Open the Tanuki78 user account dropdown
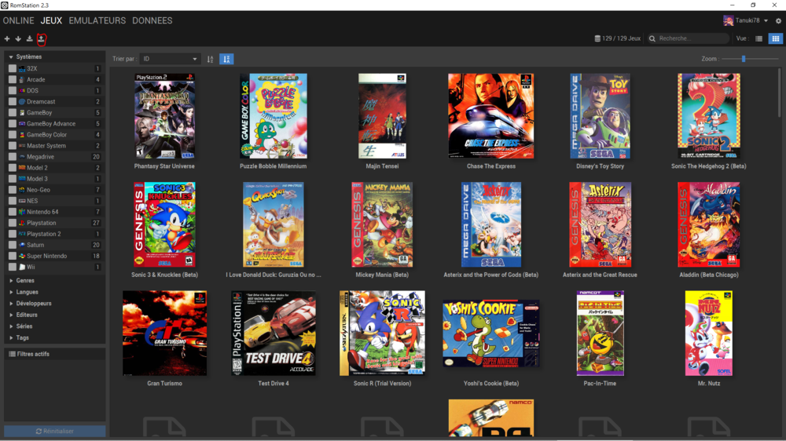The image size is (786, 441). 747,21
